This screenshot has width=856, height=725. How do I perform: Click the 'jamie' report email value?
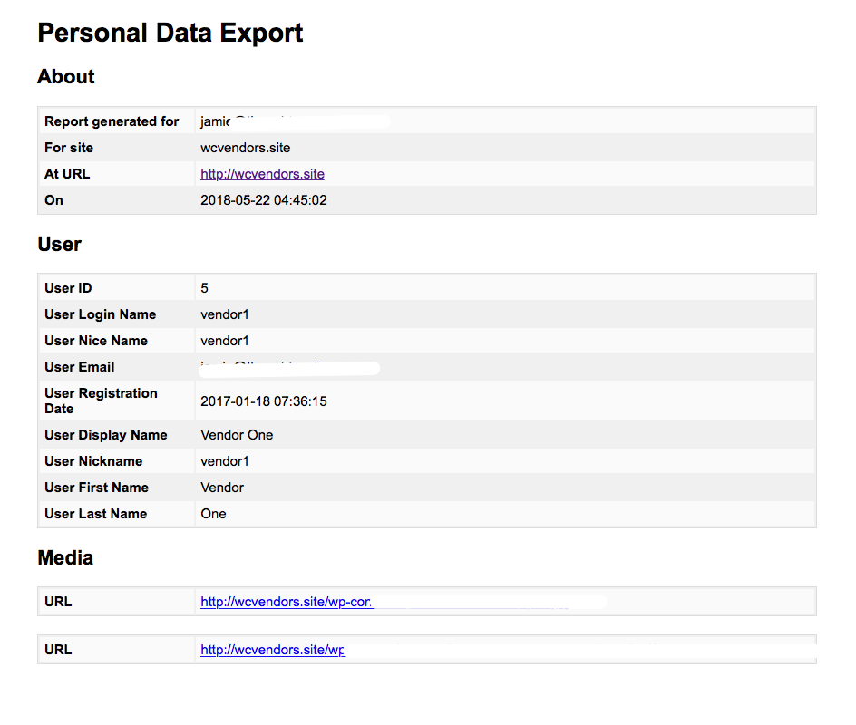click(215, 121)
